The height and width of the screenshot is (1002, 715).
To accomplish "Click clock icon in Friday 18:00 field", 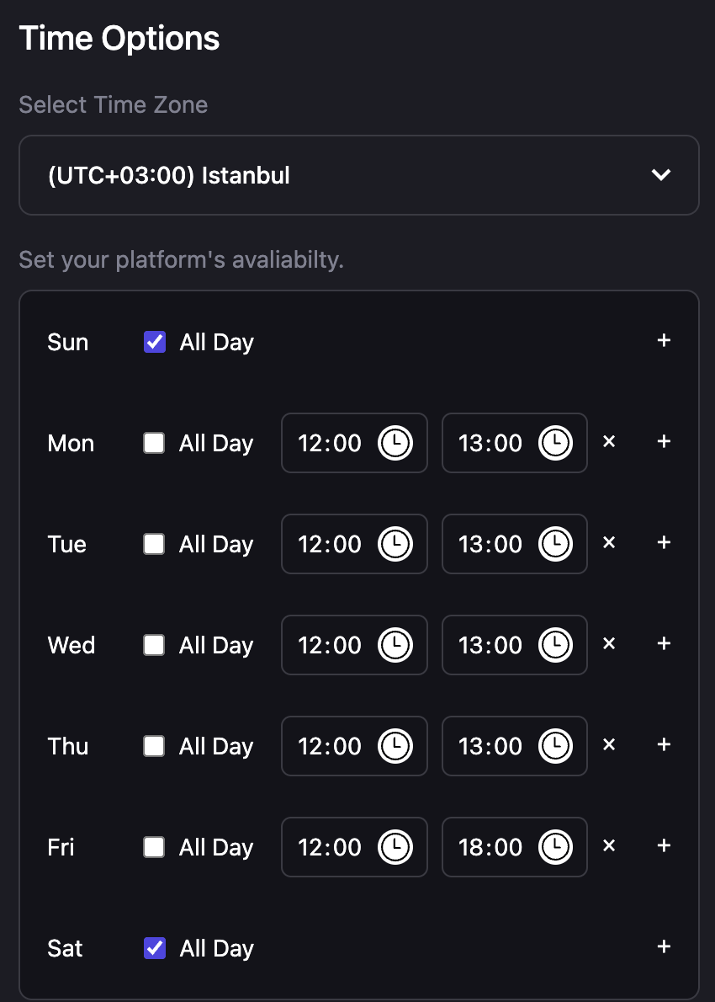I will coord(555,847).
